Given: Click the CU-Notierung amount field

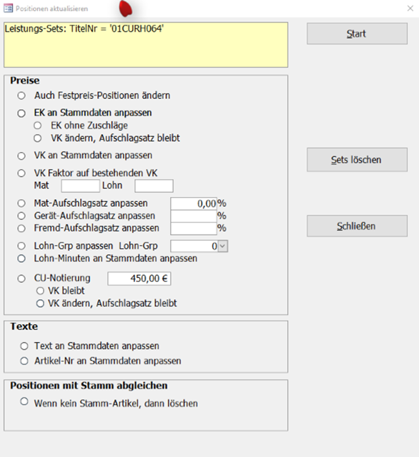Looking at the screenshot, I should tap(139, 279).
